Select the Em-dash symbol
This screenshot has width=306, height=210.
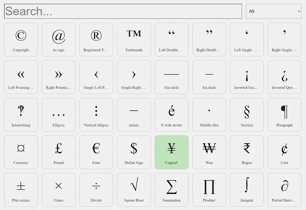172,77
